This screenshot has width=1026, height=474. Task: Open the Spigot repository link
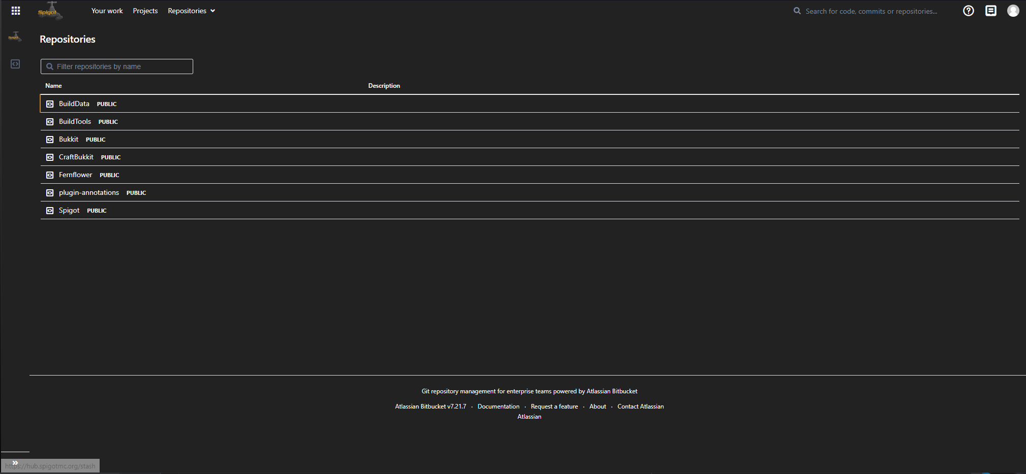[x=69, y=210]
